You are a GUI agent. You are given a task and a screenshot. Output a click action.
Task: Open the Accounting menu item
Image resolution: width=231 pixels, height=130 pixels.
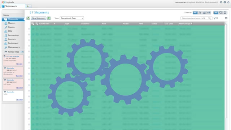(13, 35)
